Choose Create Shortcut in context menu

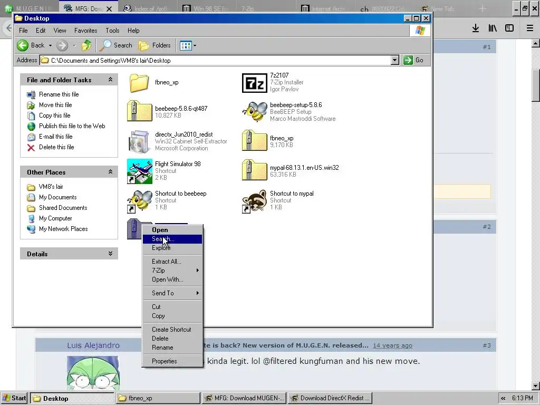tap(172, 330)
